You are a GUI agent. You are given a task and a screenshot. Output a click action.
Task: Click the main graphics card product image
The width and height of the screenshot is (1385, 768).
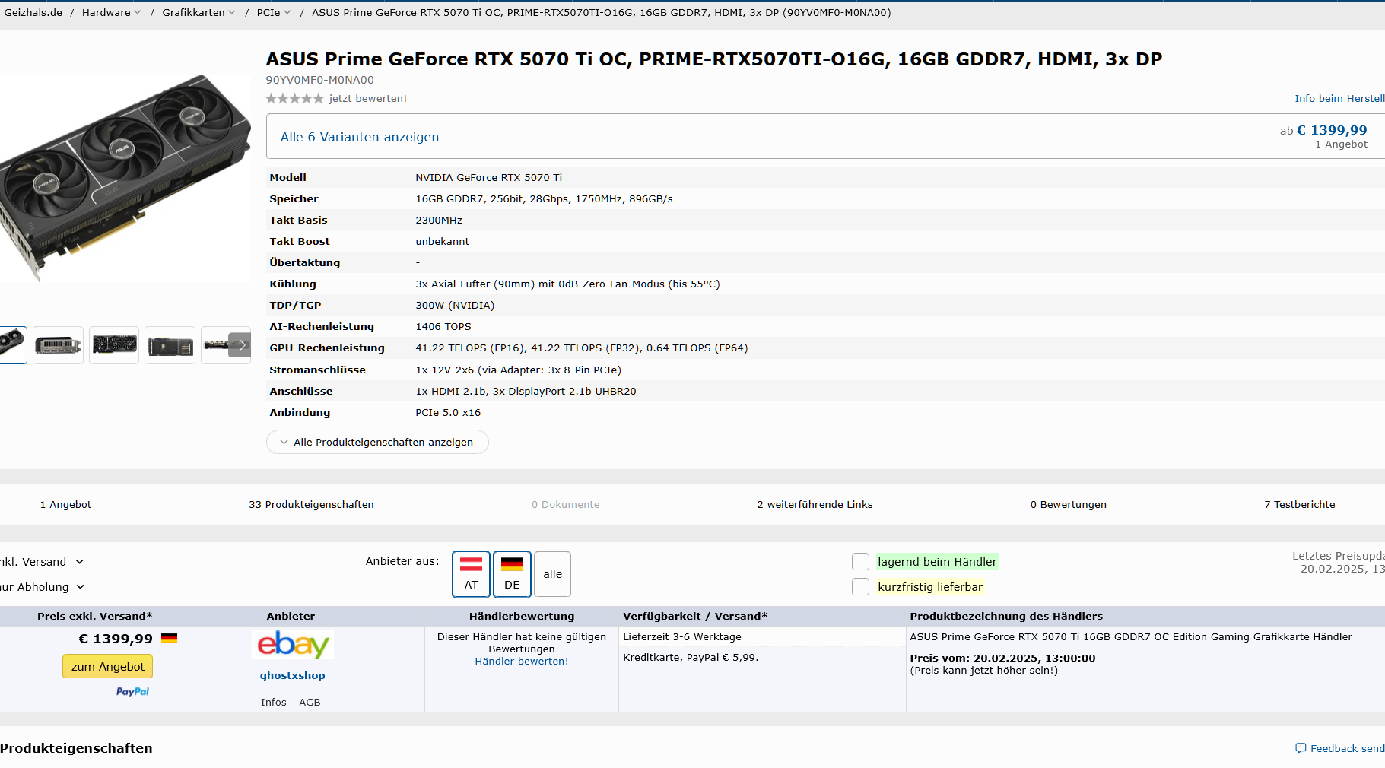(125, 177)
